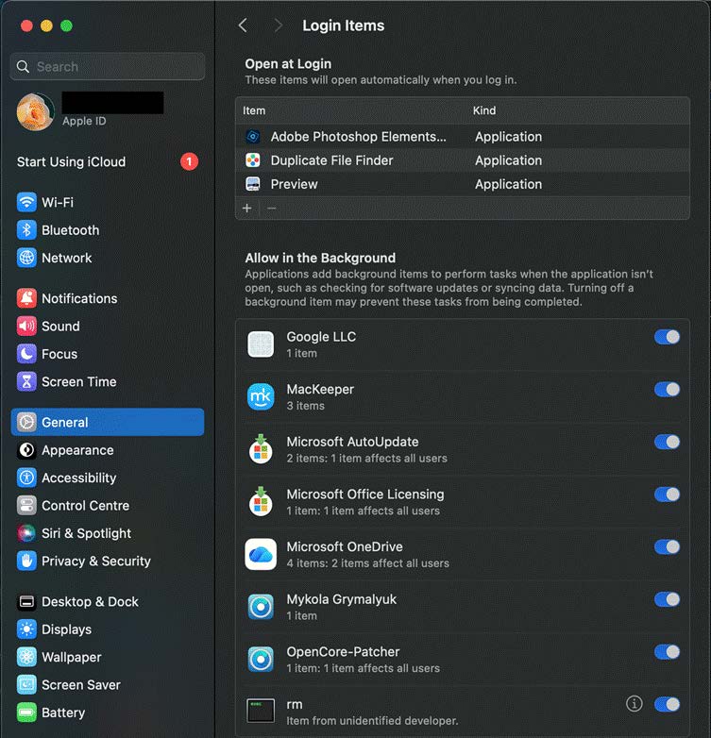Click the Mykola Grymalyuk item icon

[261, 607]
